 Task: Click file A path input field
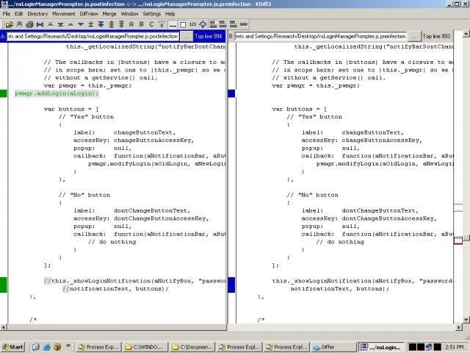pyautogui.click(x=93, y=36)
